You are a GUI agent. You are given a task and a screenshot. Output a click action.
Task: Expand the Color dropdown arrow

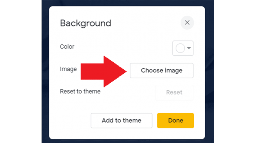(x=189, y=48)
